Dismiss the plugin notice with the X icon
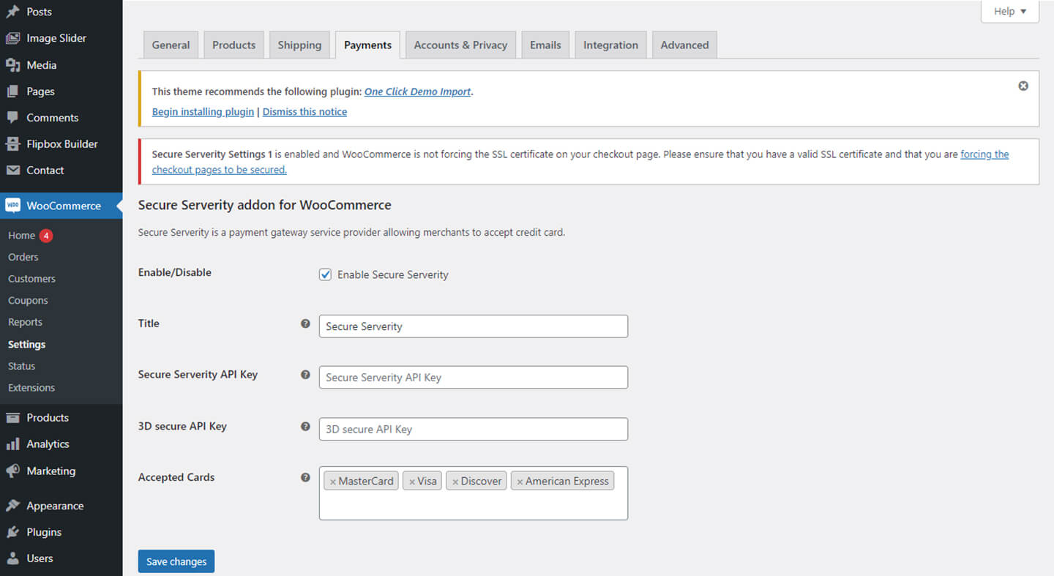This screenshot has width=1054, height=576. coord(1023,86)
